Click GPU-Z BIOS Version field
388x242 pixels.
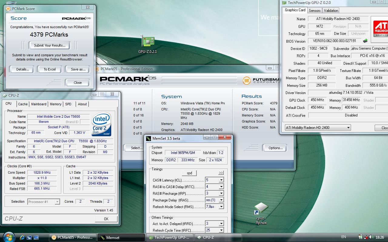[335, 41]
